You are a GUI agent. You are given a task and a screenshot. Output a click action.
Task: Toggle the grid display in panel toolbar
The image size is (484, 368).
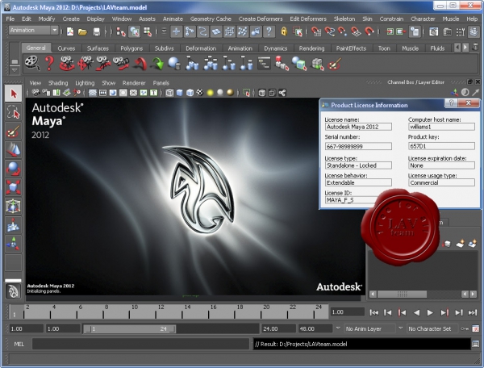[x=92, y=93]
